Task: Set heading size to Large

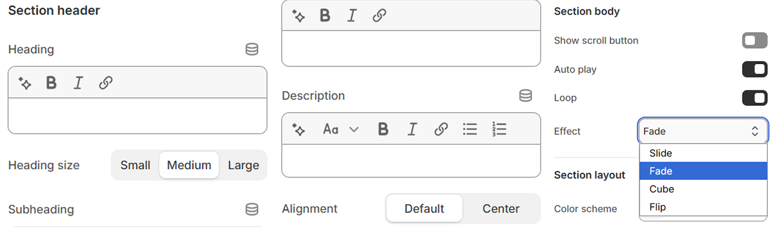Action: (243, 165)
